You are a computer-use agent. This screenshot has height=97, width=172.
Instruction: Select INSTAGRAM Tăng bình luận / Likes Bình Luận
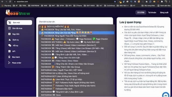pos(76,92)
